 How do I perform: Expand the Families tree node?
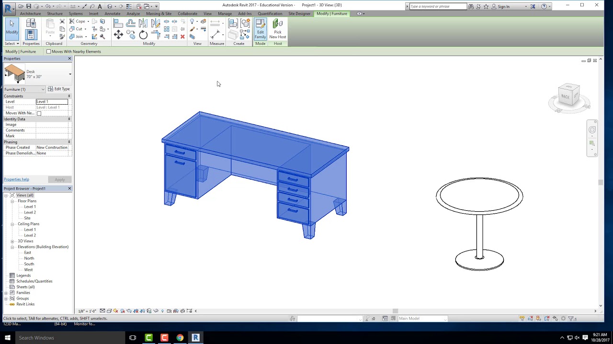(6, 293)
